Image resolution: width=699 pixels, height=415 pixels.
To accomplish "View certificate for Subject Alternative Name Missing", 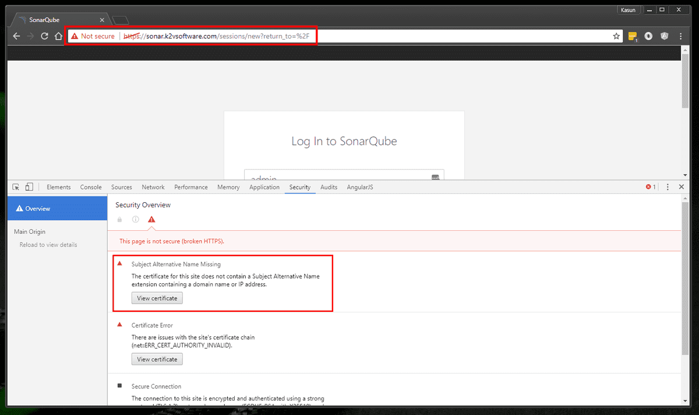I will click(x=157, y=298).
